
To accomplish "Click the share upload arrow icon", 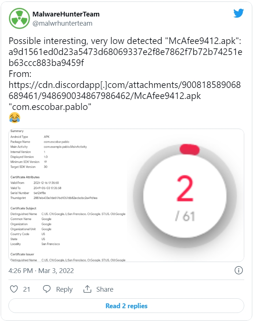I will 87,289.
